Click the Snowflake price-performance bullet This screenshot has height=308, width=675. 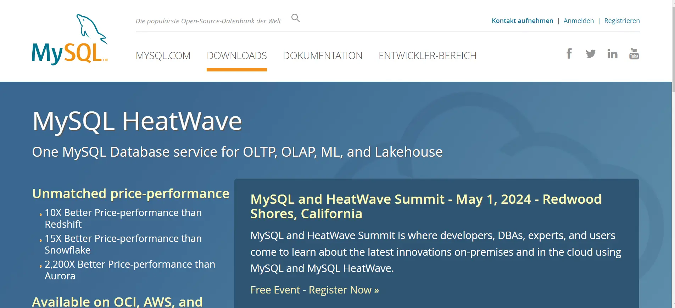pos(123,244)
